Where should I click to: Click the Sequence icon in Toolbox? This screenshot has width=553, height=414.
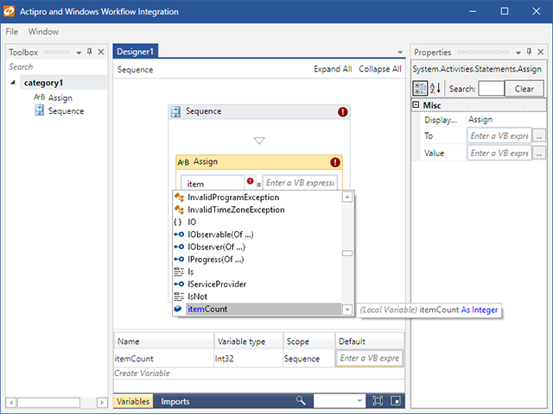point(39,110)
